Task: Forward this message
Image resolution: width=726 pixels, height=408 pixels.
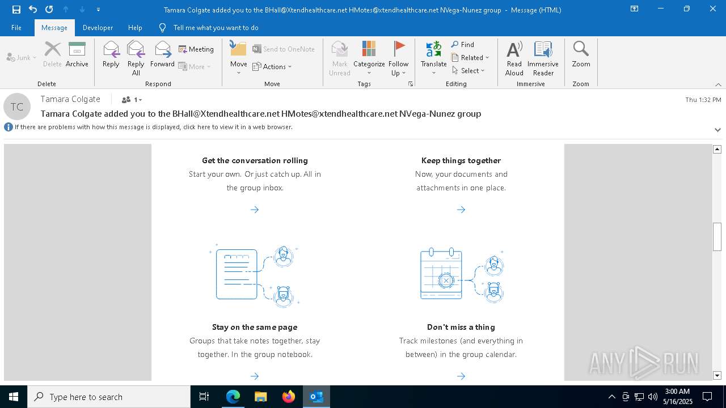Action: pos(162,54)
